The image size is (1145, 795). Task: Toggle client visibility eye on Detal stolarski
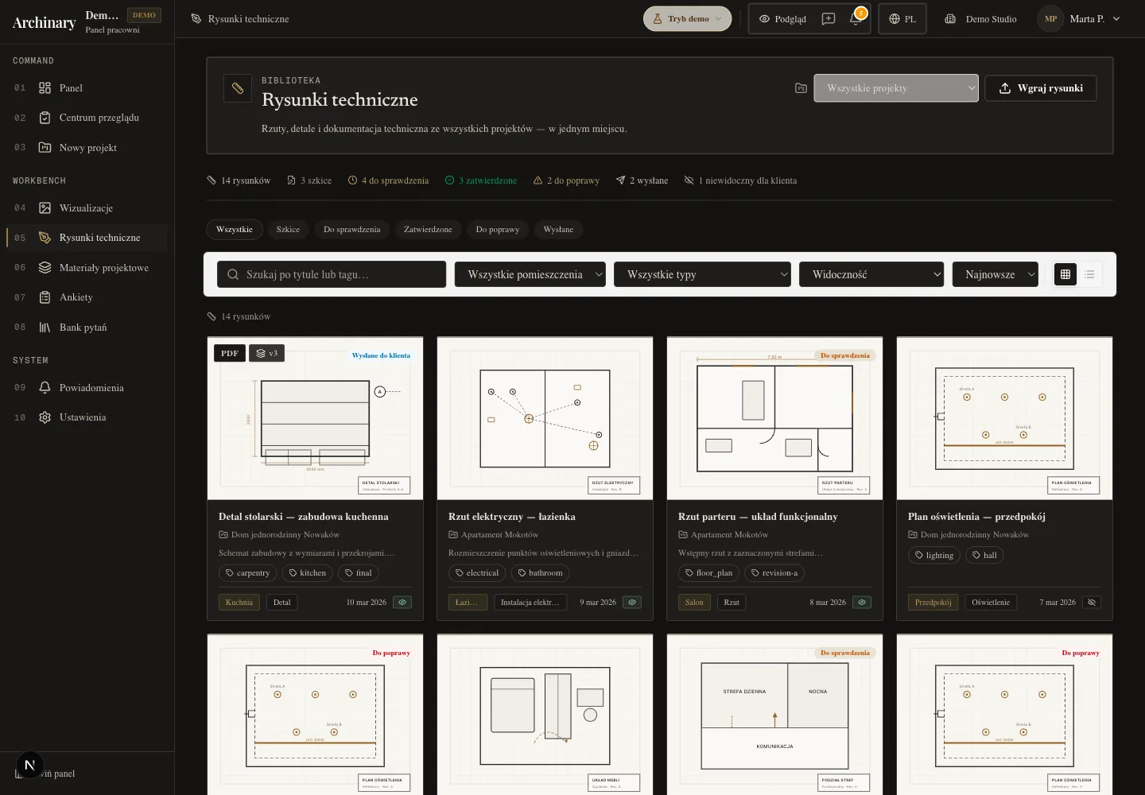(402, 603)
